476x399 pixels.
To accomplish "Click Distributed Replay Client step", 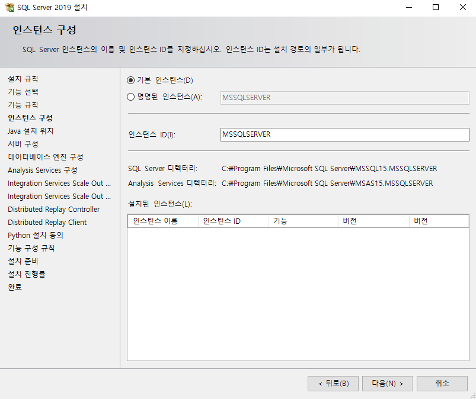I will 47,222.
